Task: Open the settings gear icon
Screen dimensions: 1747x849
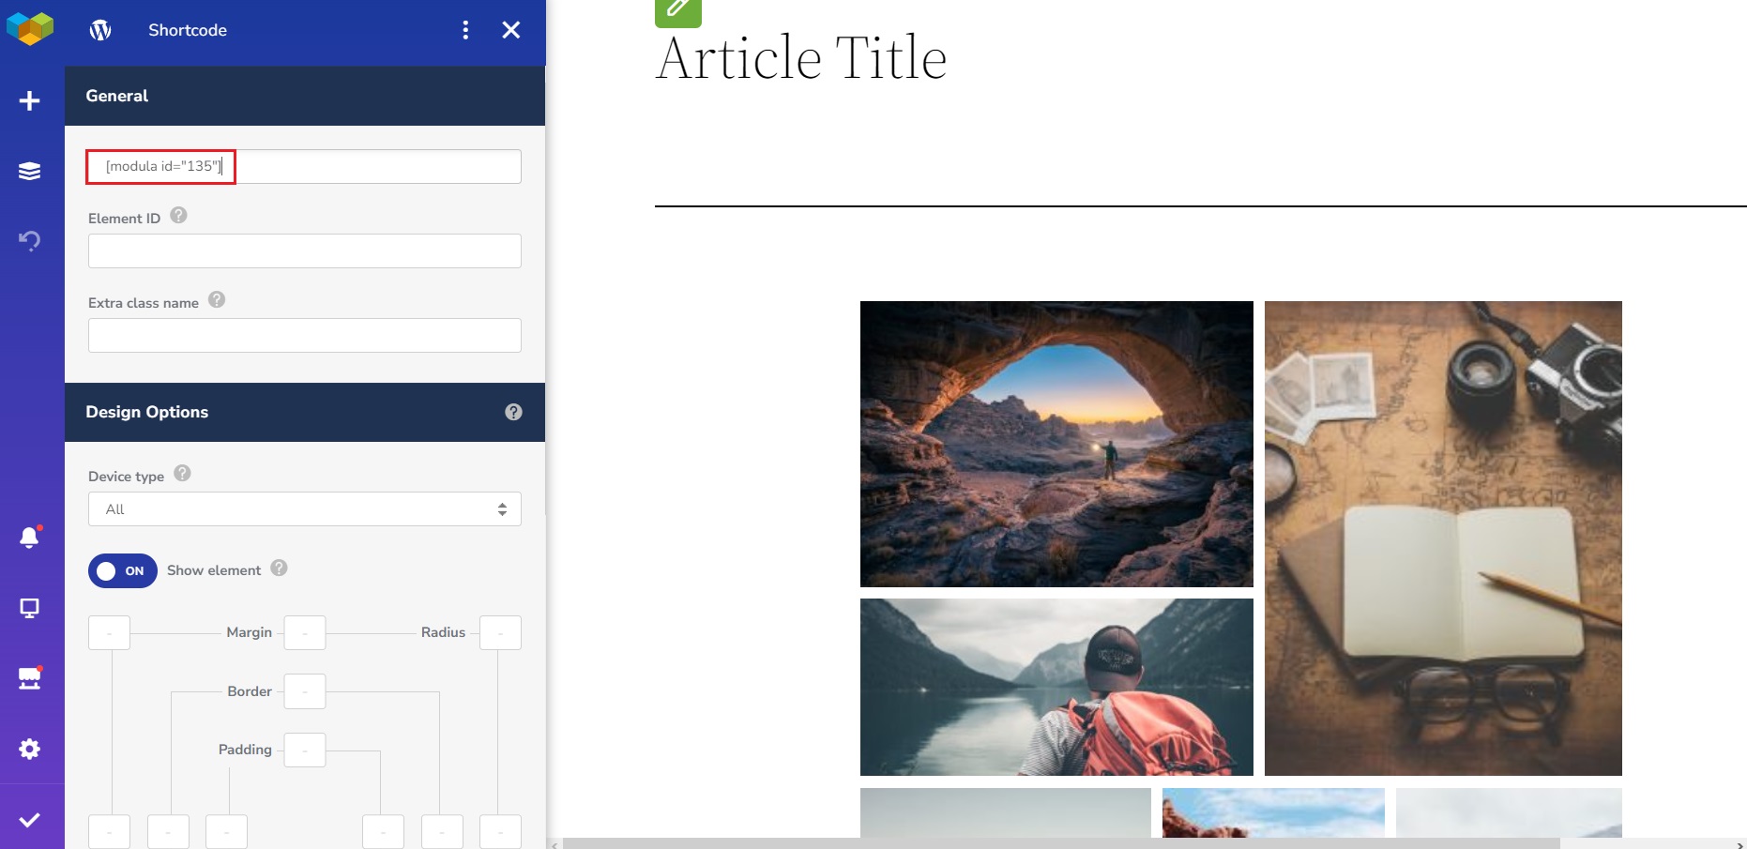Action: [x=30, y=749]
